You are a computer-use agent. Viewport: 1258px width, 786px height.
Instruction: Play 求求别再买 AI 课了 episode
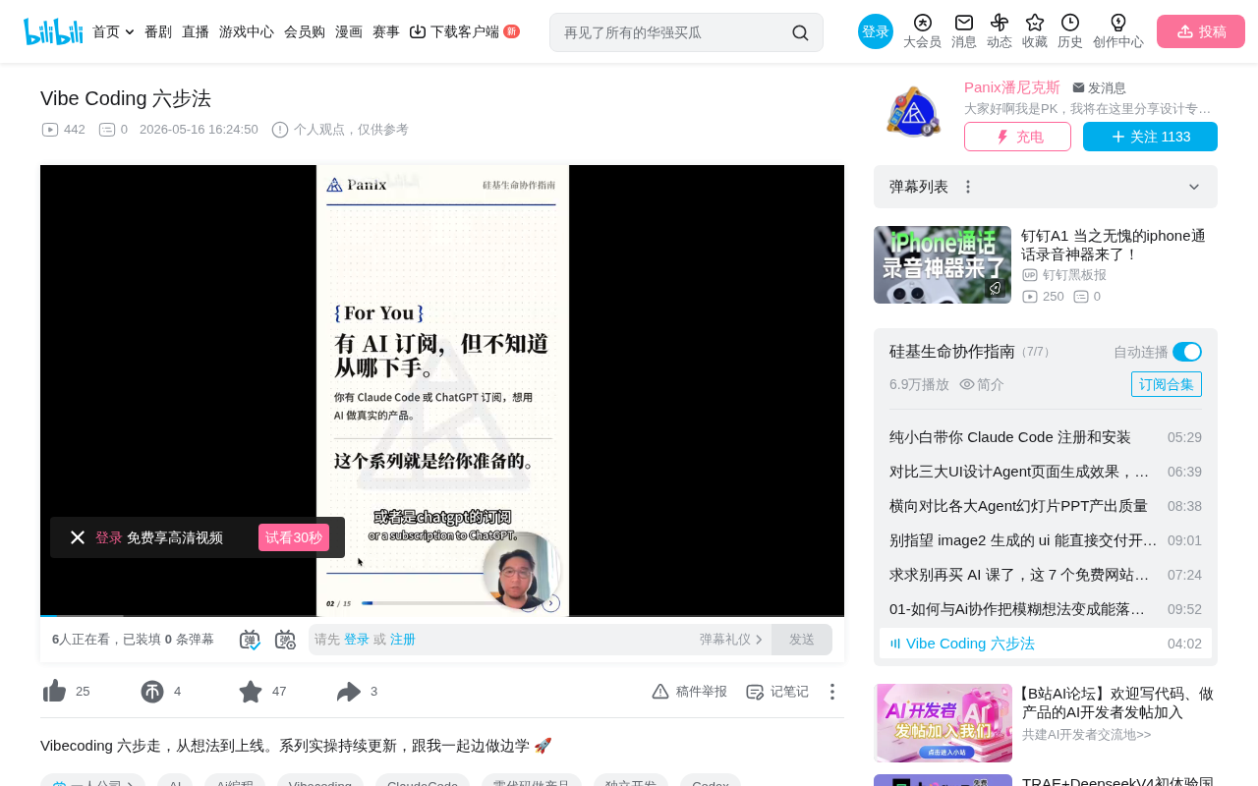click(1046, 575)
